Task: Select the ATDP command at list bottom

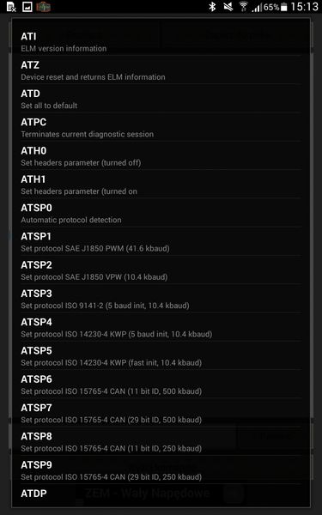Action: pyautogui.click(x=161, y=495)
